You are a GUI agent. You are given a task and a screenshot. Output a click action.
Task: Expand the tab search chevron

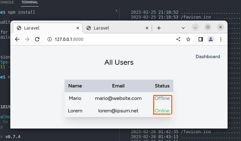(x=183, y=28)
